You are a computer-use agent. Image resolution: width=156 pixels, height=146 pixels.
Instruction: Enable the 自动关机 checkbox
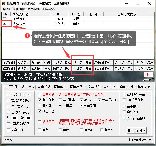[124, 112]
